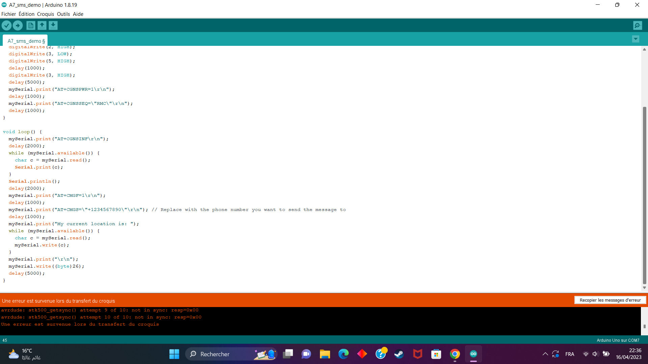Open the Serial Monitor magnifier icon
The image size is (648, 364).
point(637,25)
